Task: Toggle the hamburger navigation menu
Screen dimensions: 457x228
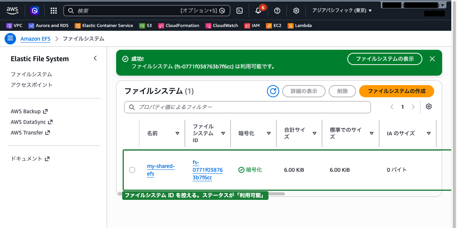Action: [10, 38]
